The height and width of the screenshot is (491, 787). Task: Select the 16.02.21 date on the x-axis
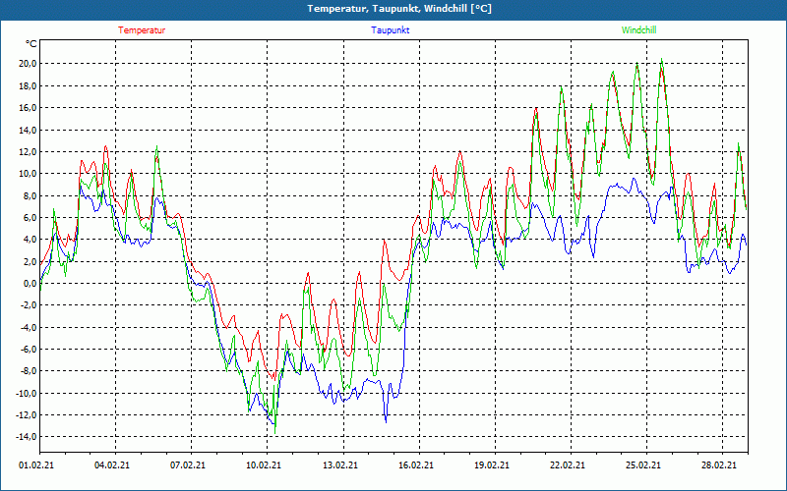pos(415,466)
